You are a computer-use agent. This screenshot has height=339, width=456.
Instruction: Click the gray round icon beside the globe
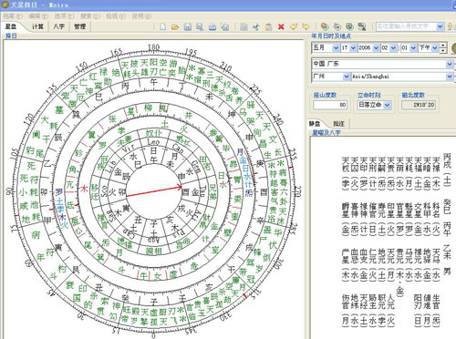pyautogui.click(x=337, y=26)
